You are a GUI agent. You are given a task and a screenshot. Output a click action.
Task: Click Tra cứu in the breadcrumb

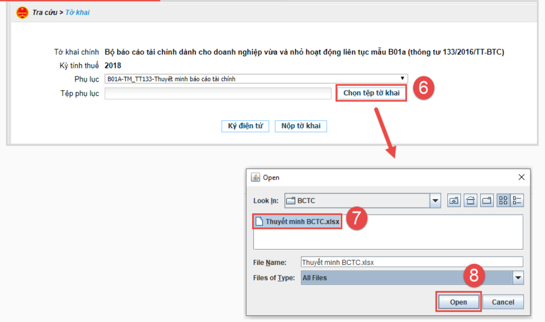pyautogui.click(x=45, y=12)
